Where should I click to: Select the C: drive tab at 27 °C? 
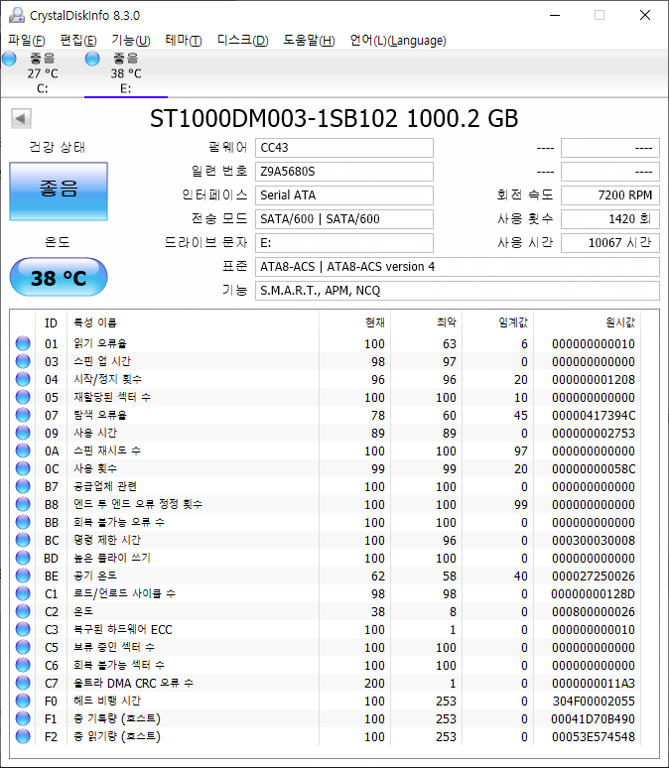point(42,73)
